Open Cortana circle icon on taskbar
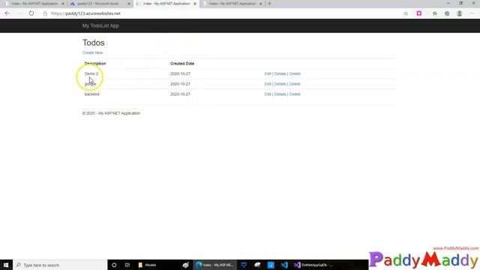 pyautogui.click(x=114, y=265)
